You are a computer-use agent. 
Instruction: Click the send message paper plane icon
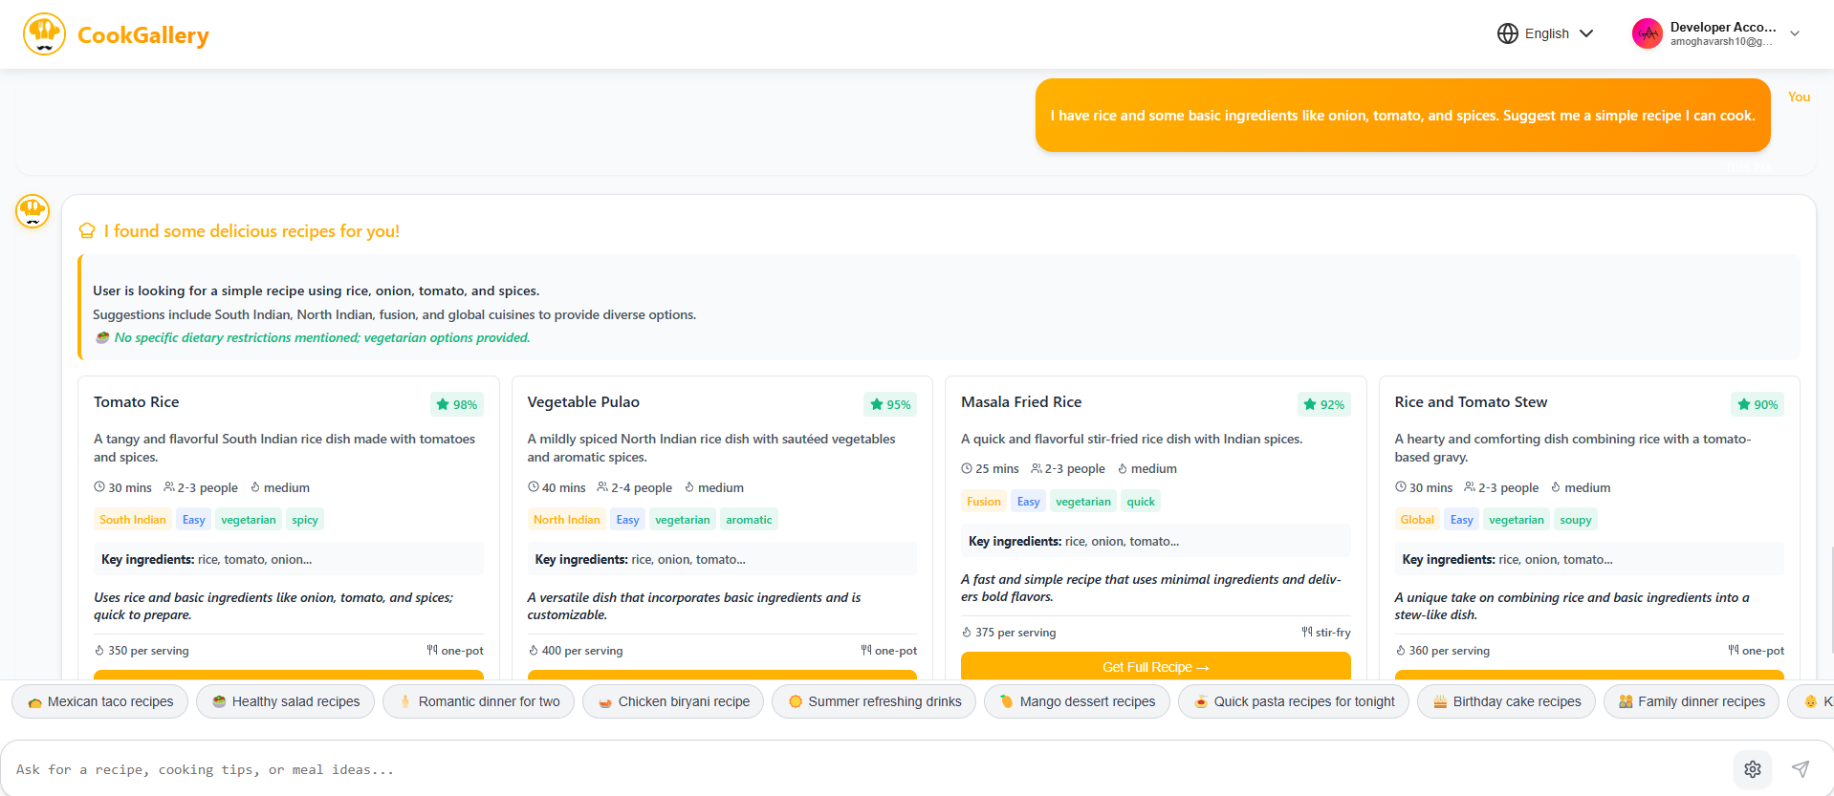pos(1800,769)
